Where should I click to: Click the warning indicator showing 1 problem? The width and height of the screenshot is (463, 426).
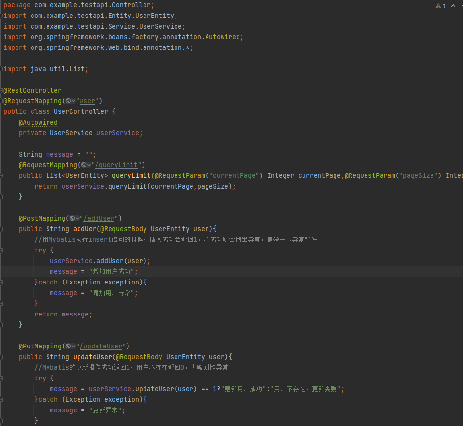tap(440, 6)
